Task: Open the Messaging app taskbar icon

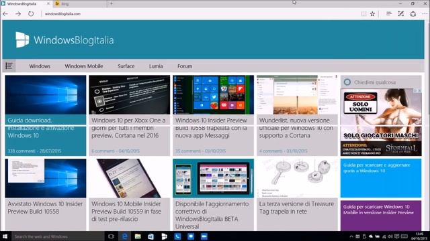Action: pos(191,236)
